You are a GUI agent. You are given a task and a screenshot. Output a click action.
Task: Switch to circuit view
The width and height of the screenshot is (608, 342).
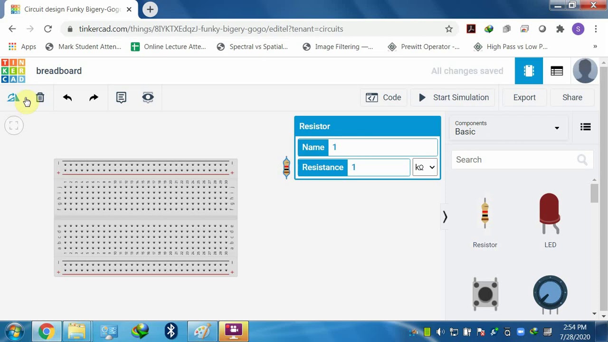pos(529,71)
